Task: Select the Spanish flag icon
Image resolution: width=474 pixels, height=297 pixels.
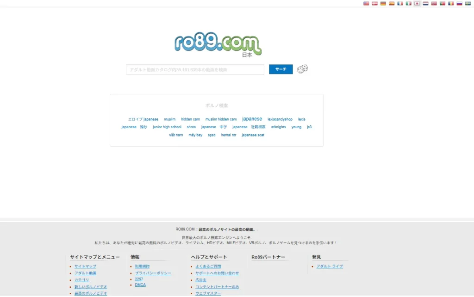Action: tap(392, 4)
